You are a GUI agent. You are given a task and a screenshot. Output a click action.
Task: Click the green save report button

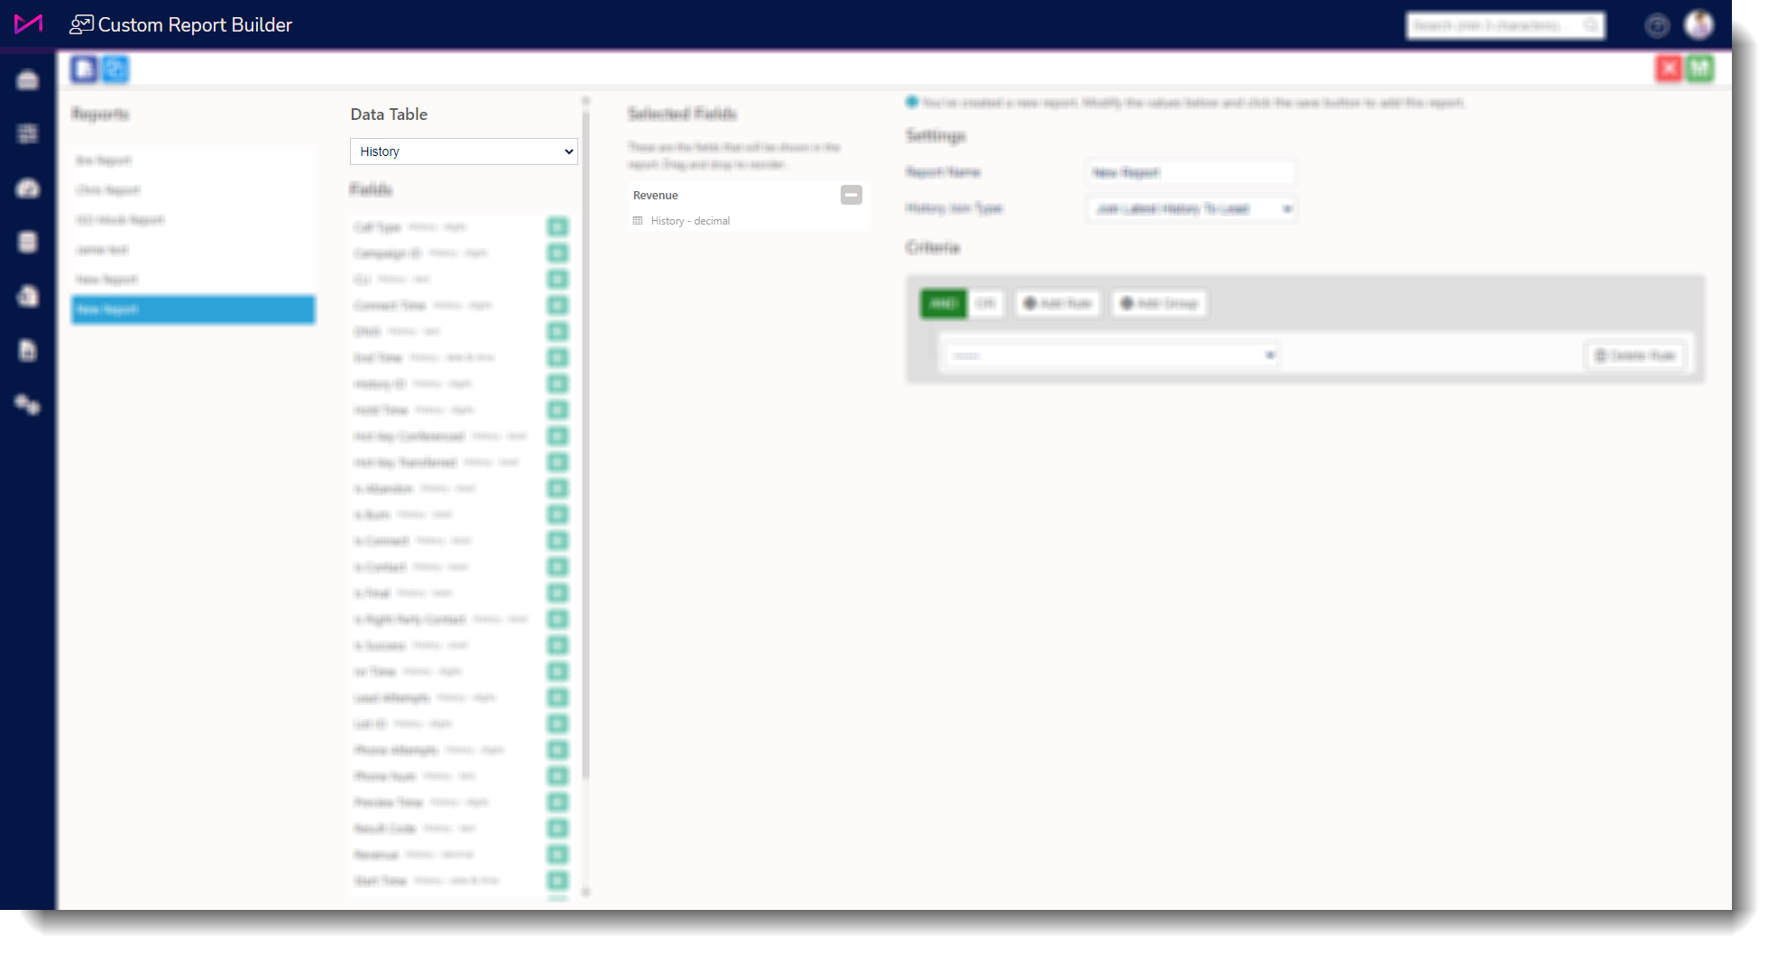[x=1699, y=69]
